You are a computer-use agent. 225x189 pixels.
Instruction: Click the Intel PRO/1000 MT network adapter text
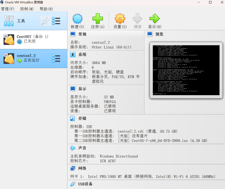click(152, 177)
